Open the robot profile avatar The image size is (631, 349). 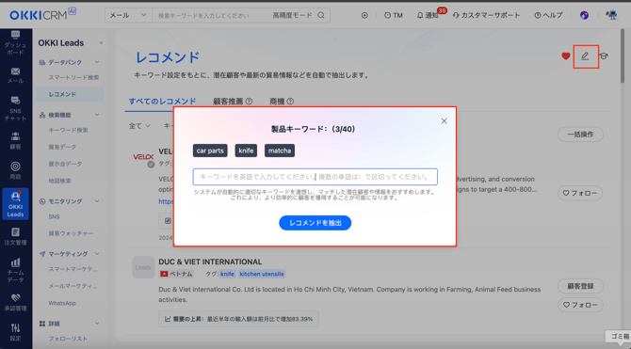611,15
